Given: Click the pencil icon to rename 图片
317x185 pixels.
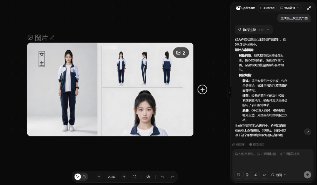Looking at the screenshot, I should tap(52, 37).
